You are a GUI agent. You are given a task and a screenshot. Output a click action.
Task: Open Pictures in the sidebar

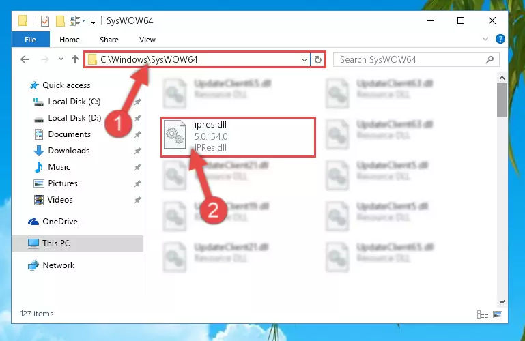coord(63,183)
